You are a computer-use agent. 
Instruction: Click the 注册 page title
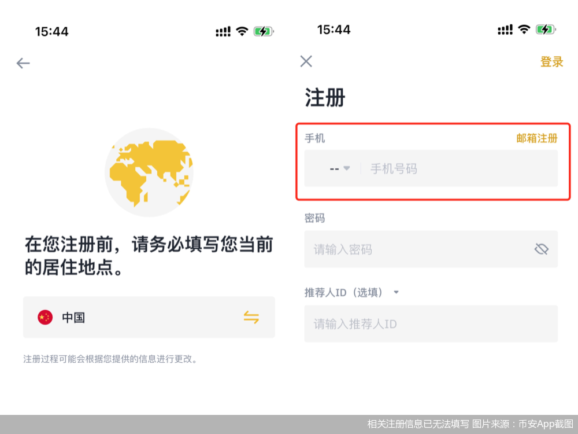[324, 98]
